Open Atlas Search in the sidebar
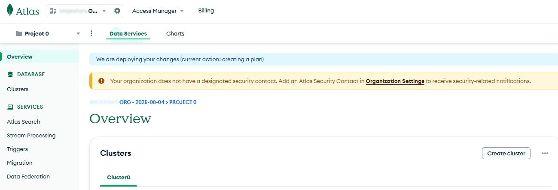 point(24,122)
